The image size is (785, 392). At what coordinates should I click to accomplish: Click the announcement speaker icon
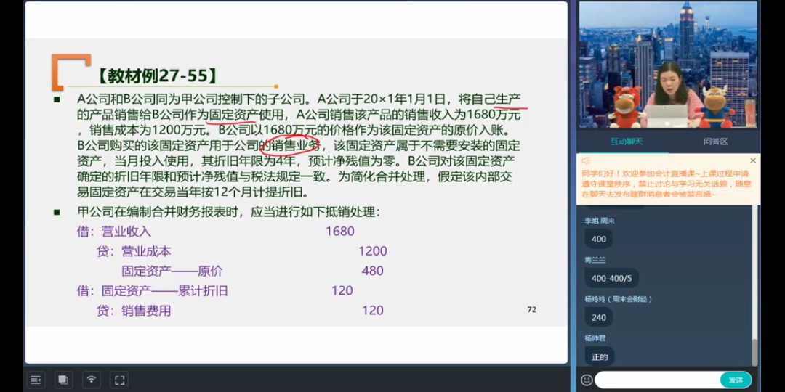tap(586, 160)
